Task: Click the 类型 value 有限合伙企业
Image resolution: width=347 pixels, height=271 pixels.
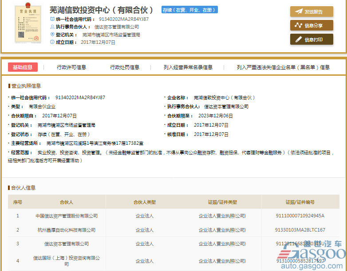Action: (42, 107)
